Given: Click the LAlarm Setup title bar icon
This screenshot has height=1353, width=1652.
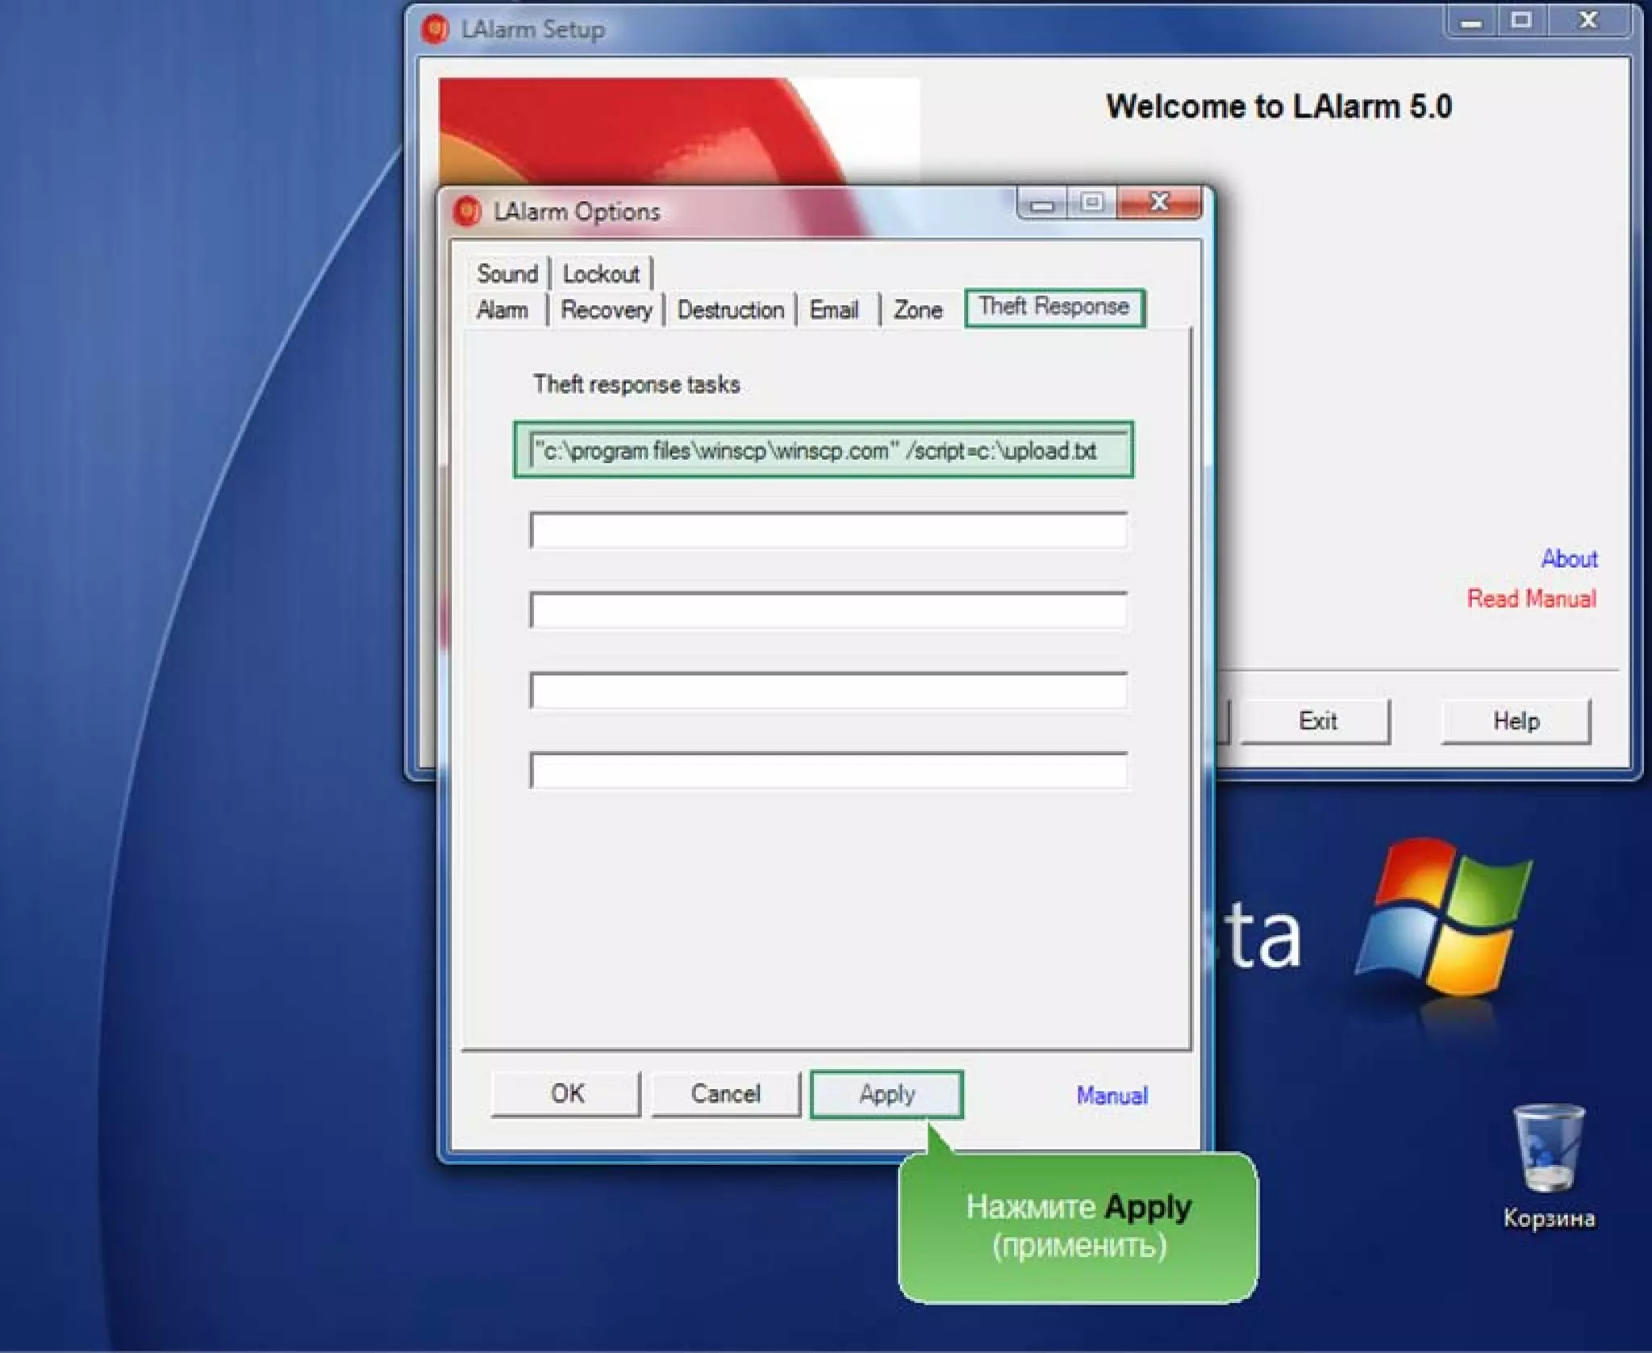Looking at the screenshot, I should 435,29.
